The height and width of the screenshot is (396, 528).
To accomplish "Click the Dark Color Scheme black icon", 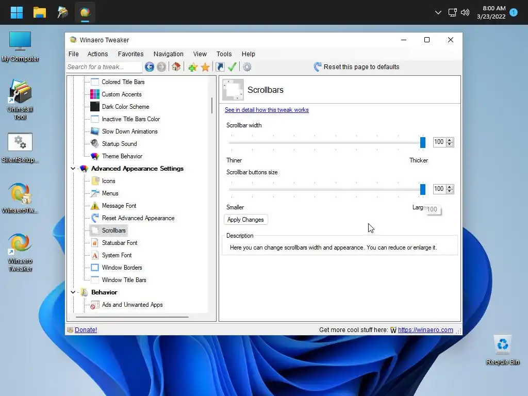I will coord(95,106).
